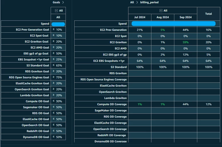Select the EC2 Prev Generation Goal row label
This screenshot has width=222, height=147.
[32, 30]
